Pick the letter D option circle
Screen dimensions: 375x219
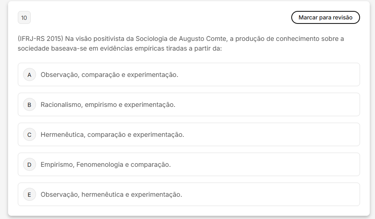[x=30, y=165]
